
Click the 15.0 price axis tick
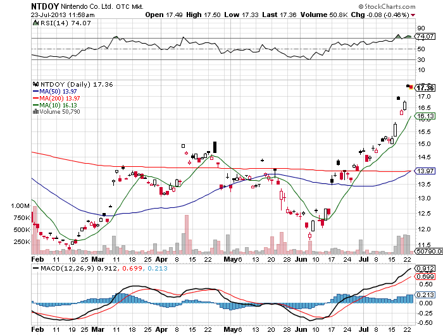coord(424,143)
